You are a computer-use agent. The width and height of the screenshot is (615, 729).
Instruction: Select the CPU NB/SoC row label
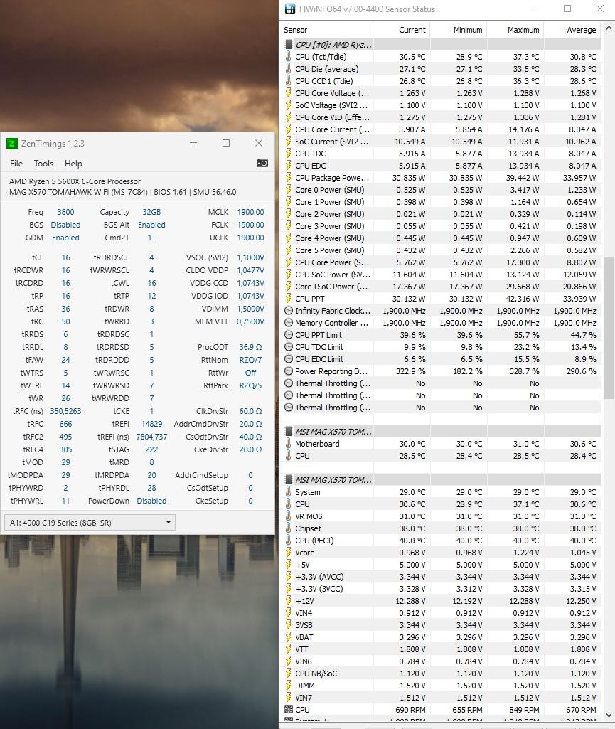click(316, 674)
